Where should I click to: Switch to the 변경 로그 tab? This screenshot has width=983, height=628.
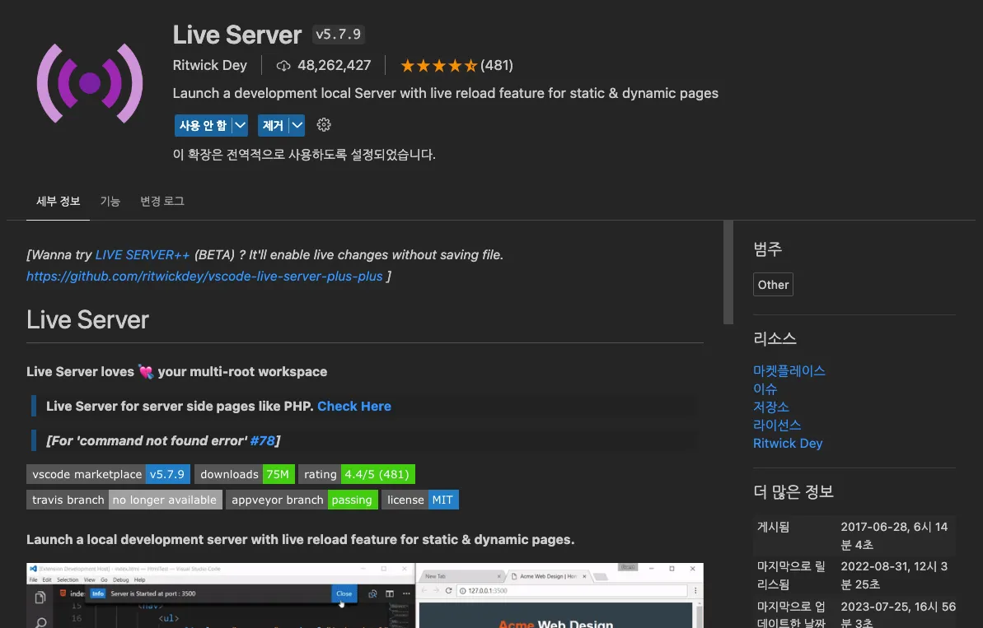pos(161,201)
